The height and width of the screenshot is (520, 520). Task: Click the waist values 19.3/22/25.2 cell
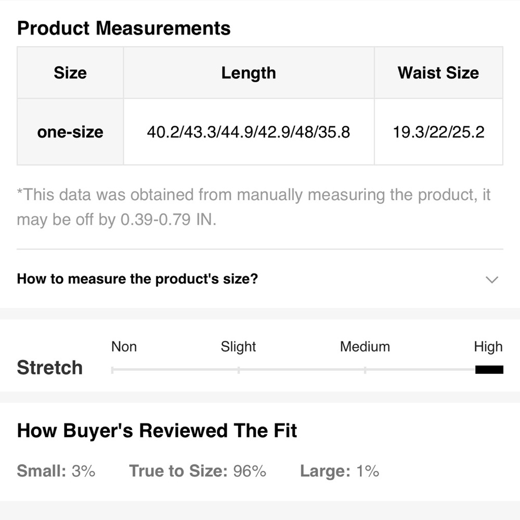coord(438,132)
